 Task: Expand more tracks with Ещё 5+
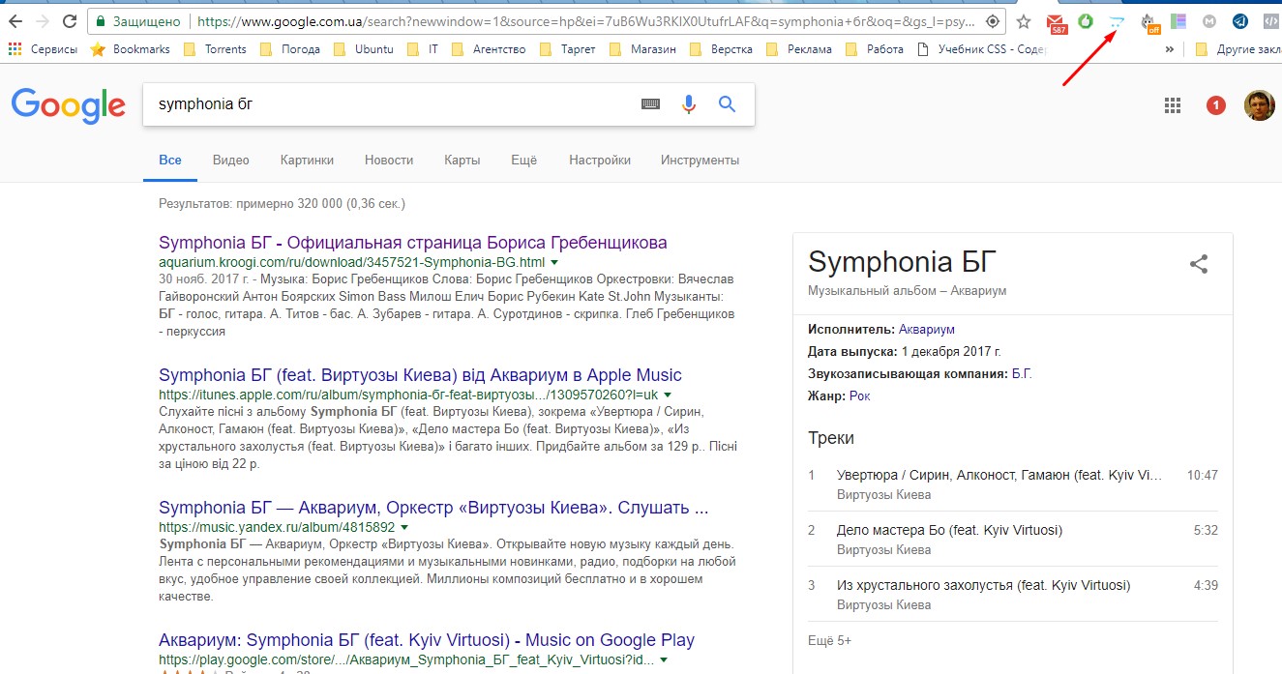coord(829,640)
